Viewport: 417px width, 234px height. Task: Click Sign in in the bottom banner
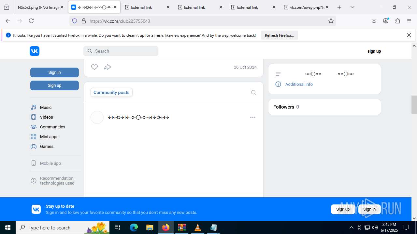coord(369,209)
